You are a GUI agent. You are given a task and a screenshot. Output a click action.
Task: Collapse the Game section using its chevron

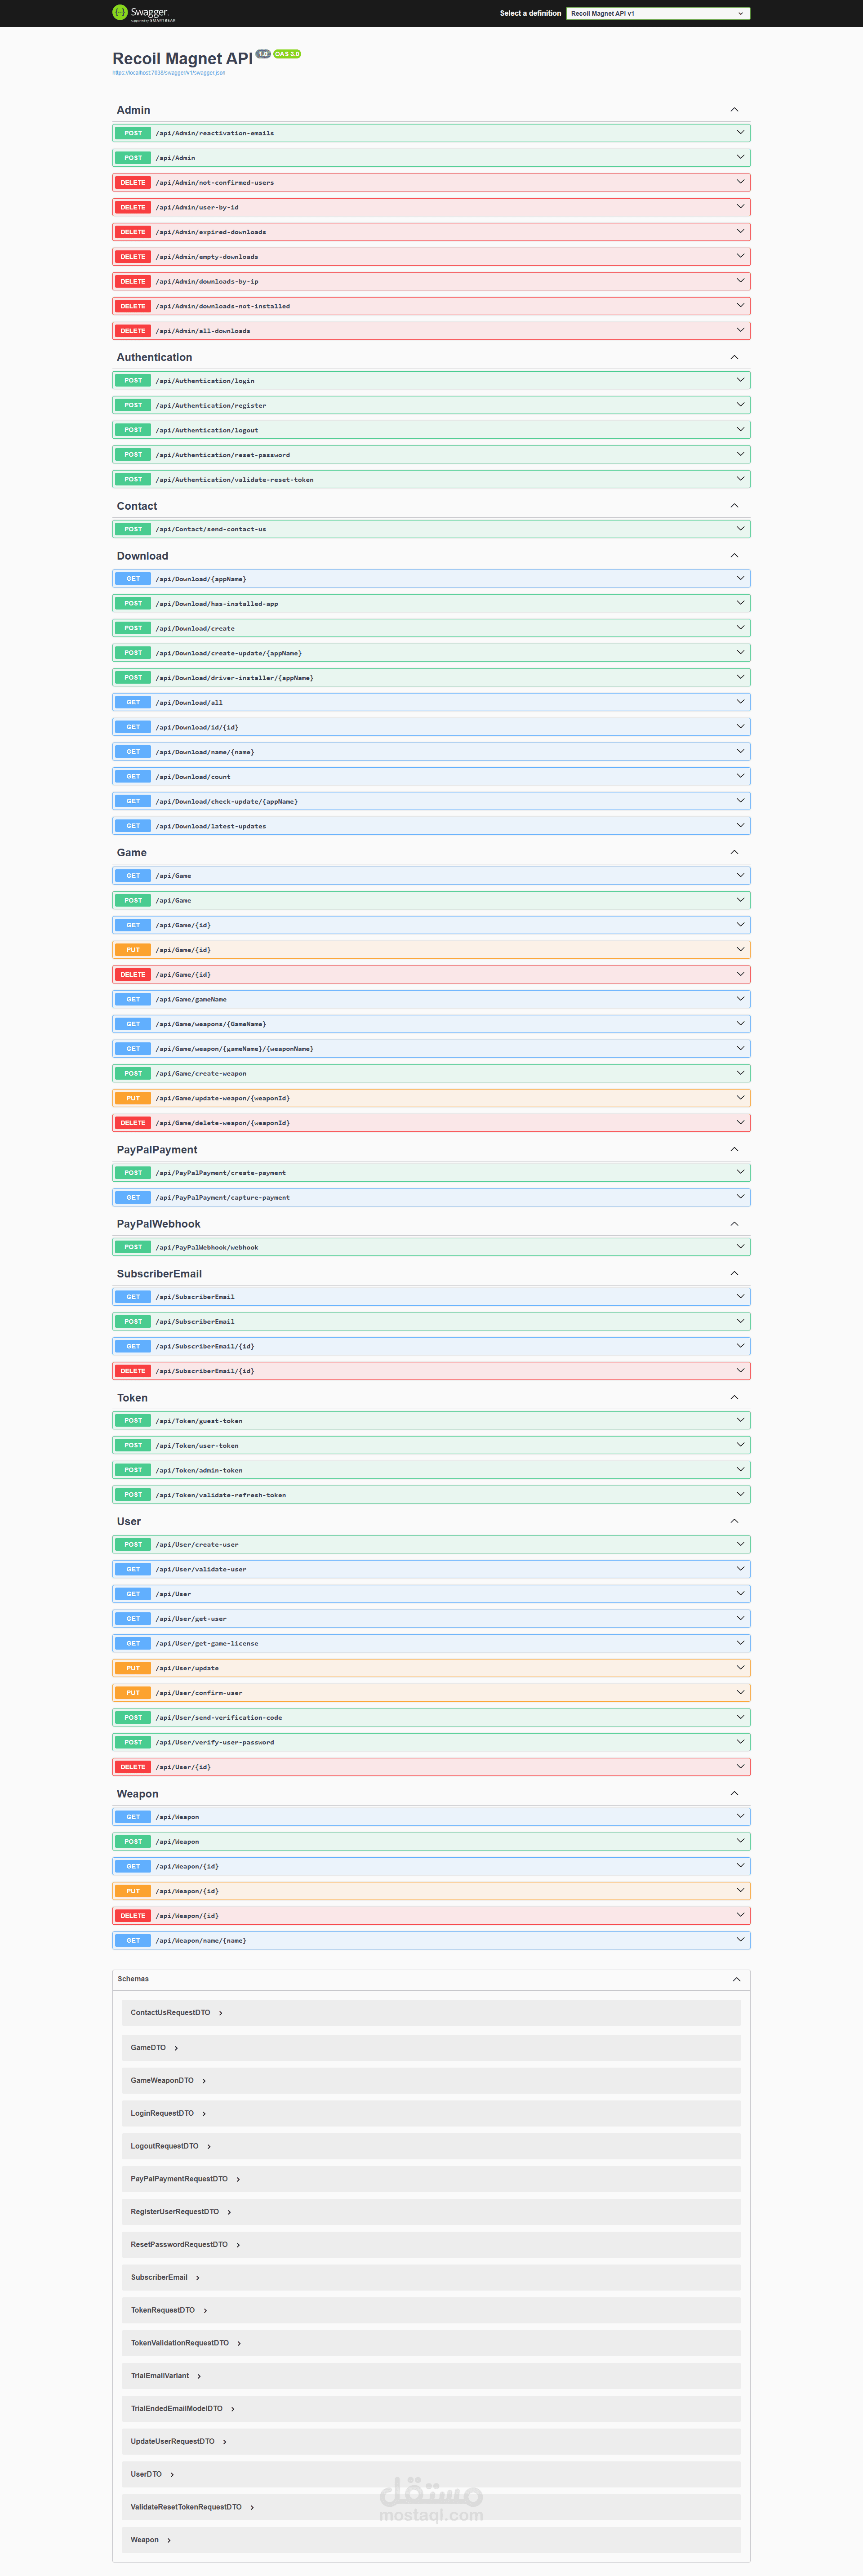[x=734, y=852]
